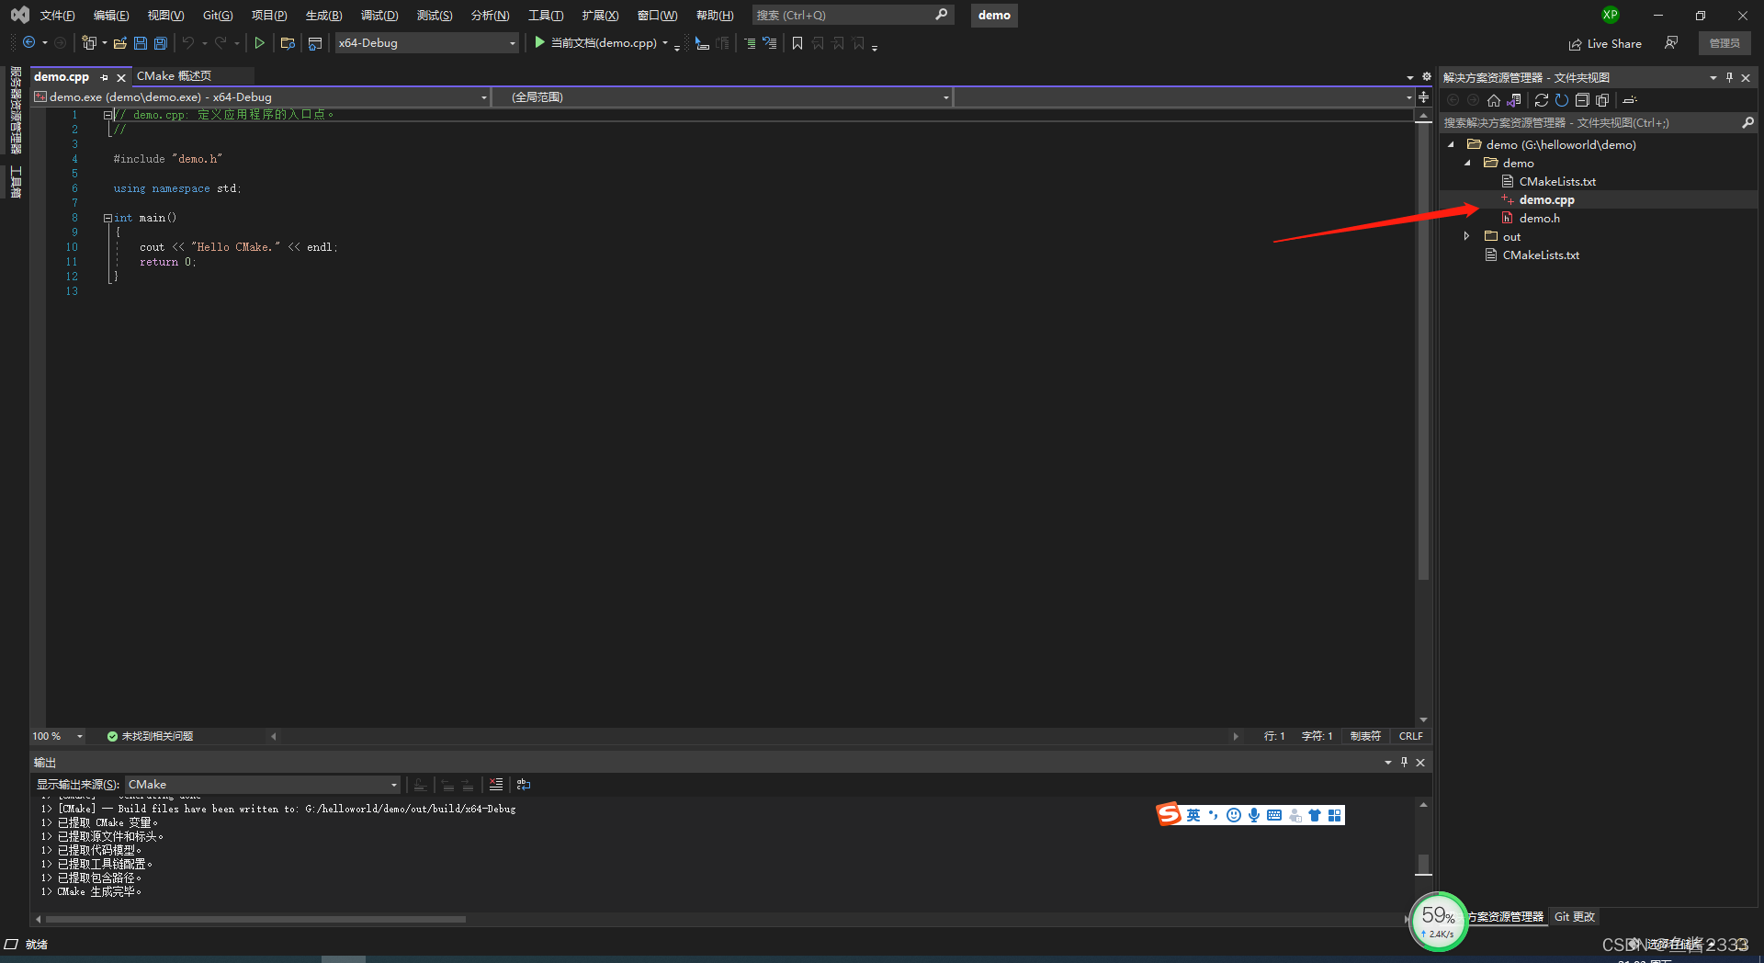
Task: Refresh the Solution Explorer with blue arrow
Action: (x=1562, y=100)
